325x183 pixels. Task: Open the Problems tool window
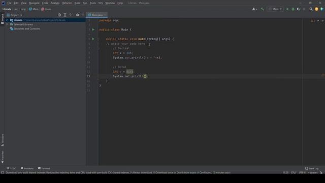click(x=27, y=168)
